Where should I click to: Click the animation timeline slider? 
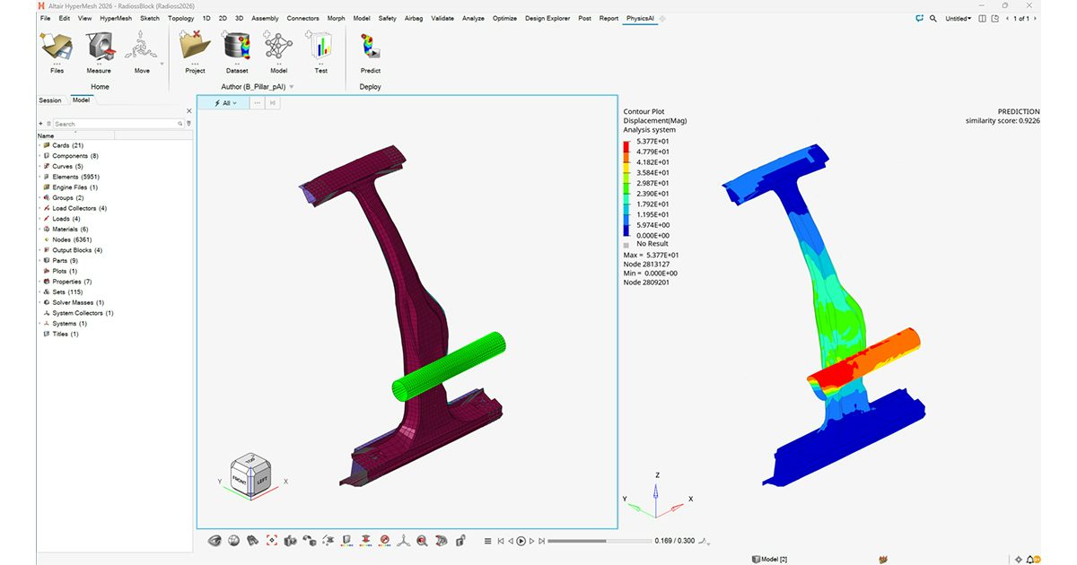pyautogui.click(x=600, y=541)
